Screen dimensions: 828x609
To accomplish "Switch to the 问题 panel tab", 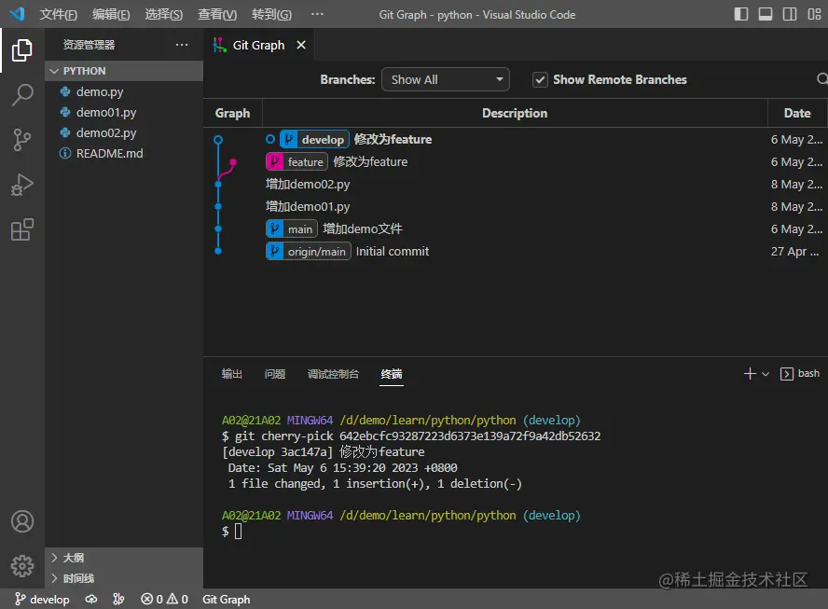I will 275,374.
